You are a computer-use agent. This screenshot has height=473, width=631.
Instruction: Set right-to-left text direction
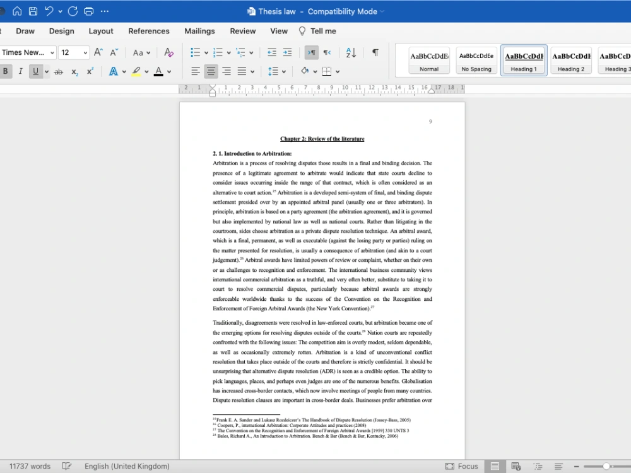tap(327, 52)
